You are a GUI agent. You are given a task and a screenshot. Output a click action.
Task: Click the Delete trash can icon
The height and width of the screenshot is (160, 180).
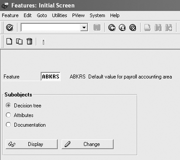(29, 41)
